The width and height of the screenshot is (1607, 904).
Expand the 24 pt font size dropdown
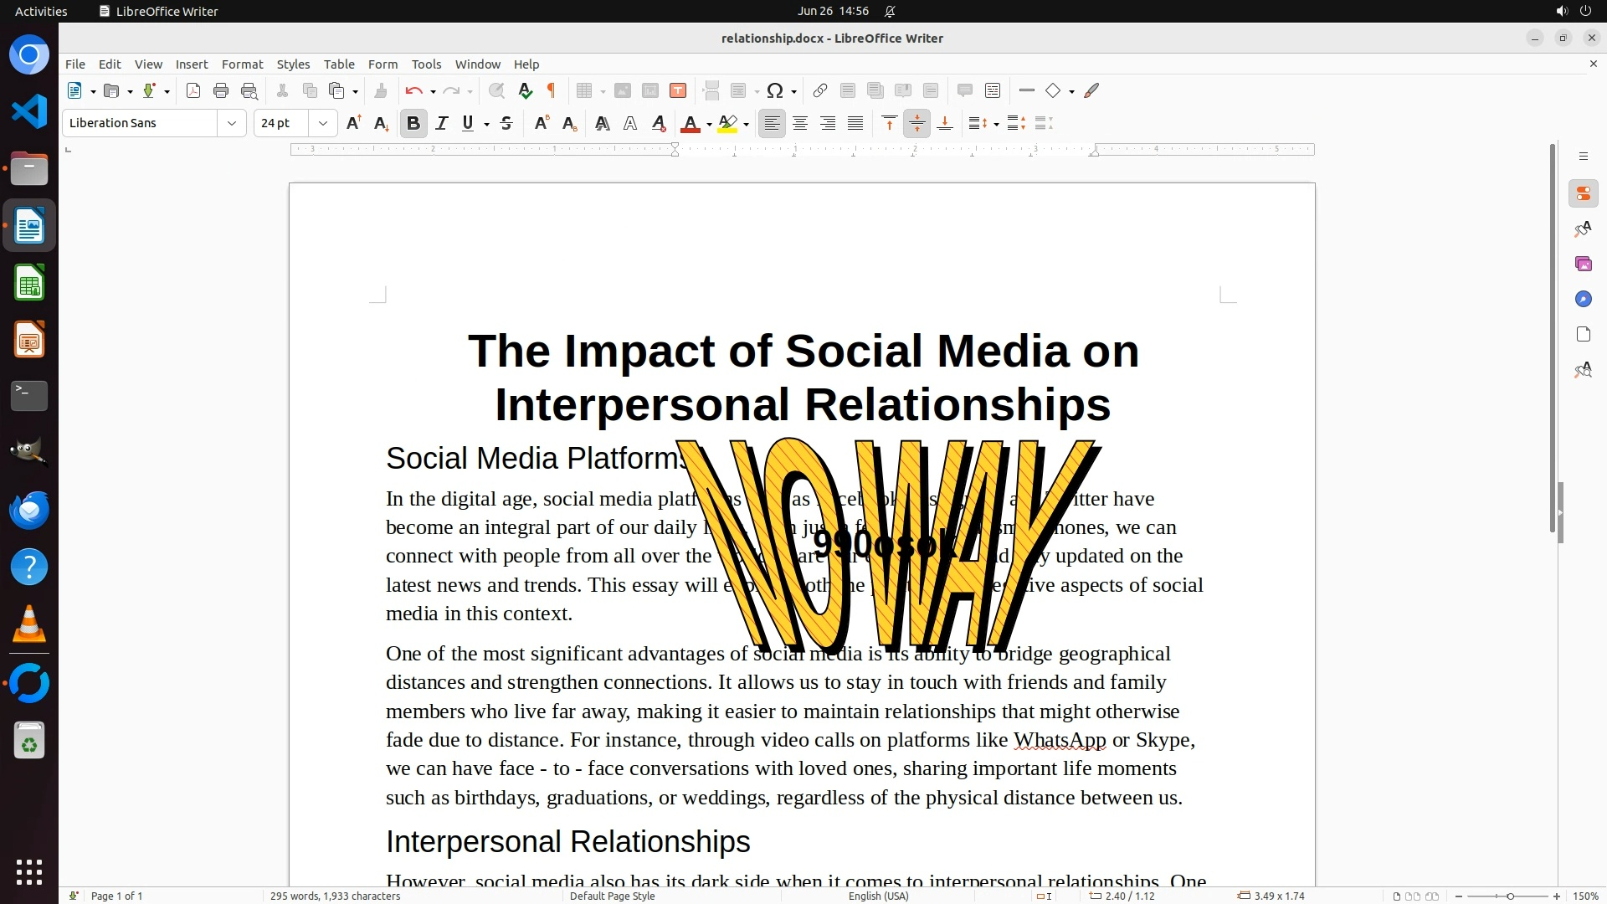pos(322,124)
